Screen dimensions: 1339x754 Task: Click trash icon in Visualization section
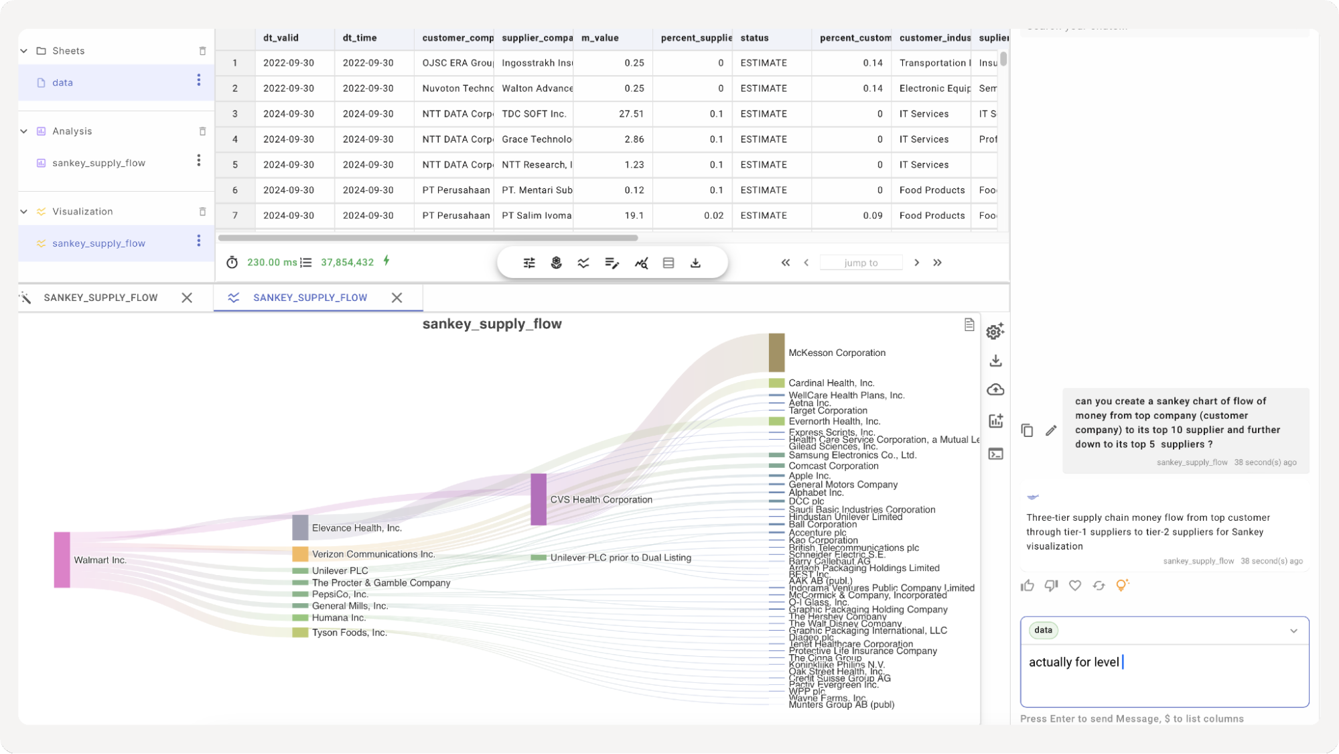pyautogui.click(x=202, y=212)
